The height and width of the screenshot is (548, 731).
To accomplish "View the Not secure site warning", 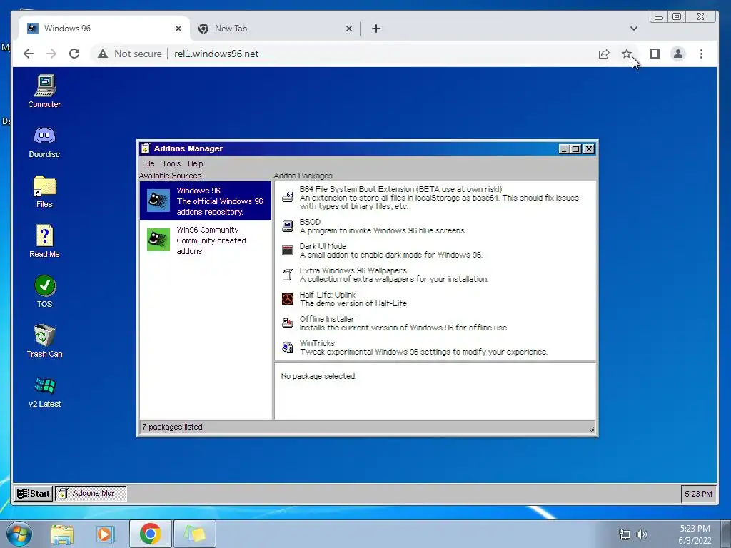I will 130,54.
